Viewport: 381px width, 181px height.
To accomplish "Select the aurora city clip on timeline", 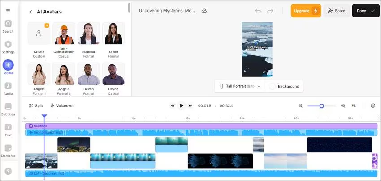I will point(74,145).
